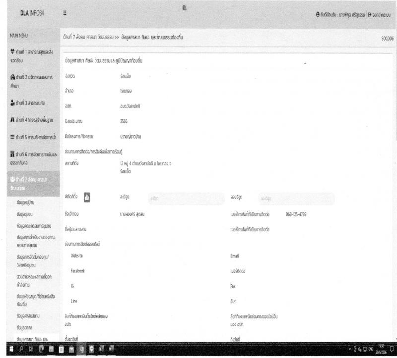This screenshot has height=358, width=397.
Task: Open Microsoft Edge from the taskbar
Action: (x=41, y=349)
